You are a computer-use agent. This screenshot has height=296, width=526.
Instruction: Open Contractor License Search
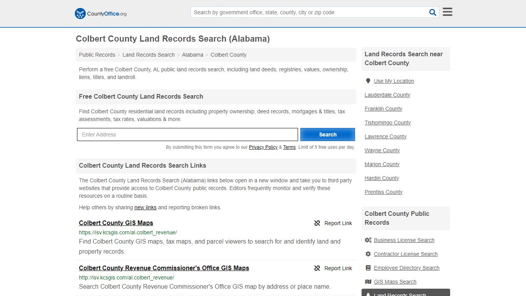[x=405, y=254]
